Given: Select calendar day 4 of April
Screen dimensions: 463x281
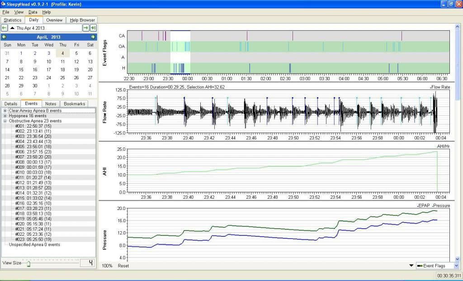Looking at the screenshot, I should (62, 53).
